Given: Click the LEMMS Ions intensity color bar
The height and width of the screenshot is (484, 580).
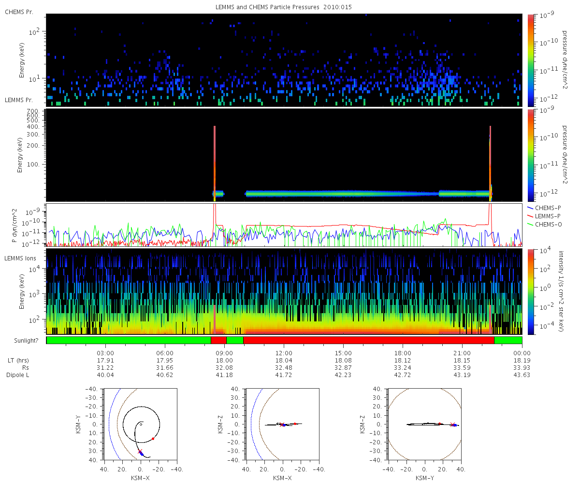Looking at the screenshot, I should 530,291.
